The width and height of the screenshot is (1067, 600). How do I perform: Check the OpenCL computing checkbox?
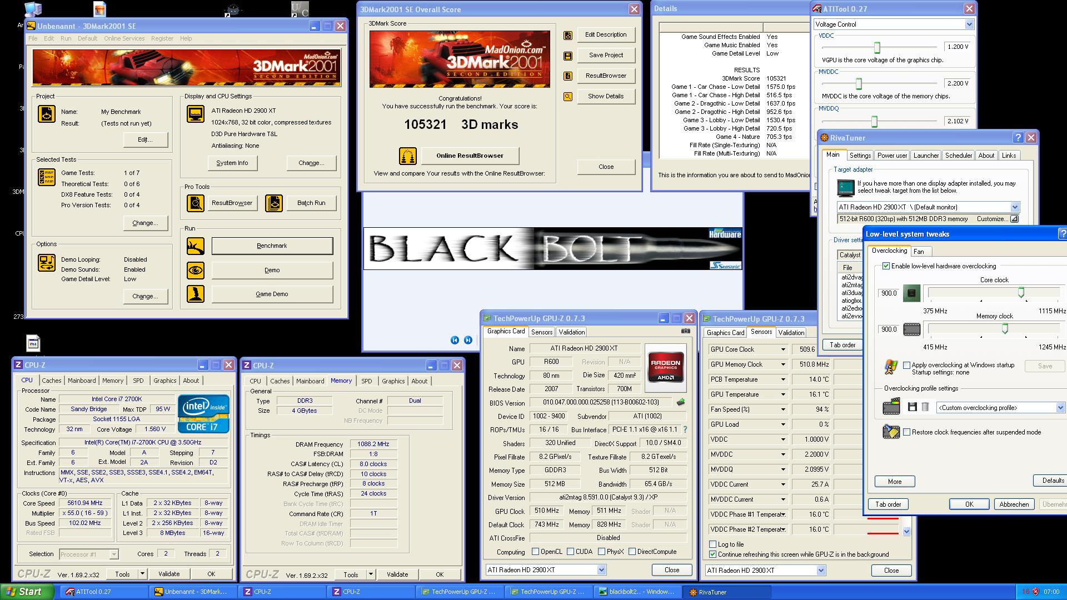(535, 552)
